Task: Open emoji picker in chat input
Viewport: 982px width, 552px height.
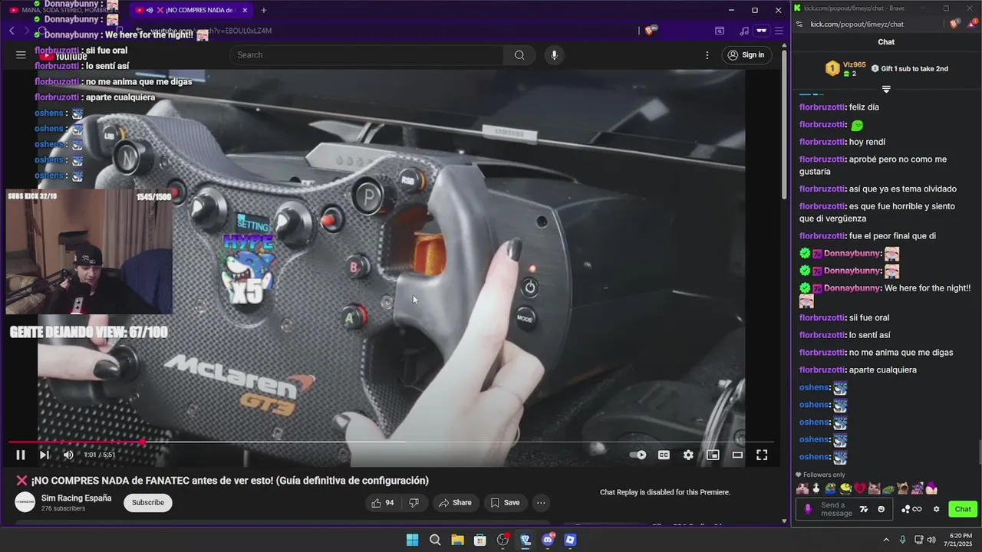Action: [x=881, y=509]
